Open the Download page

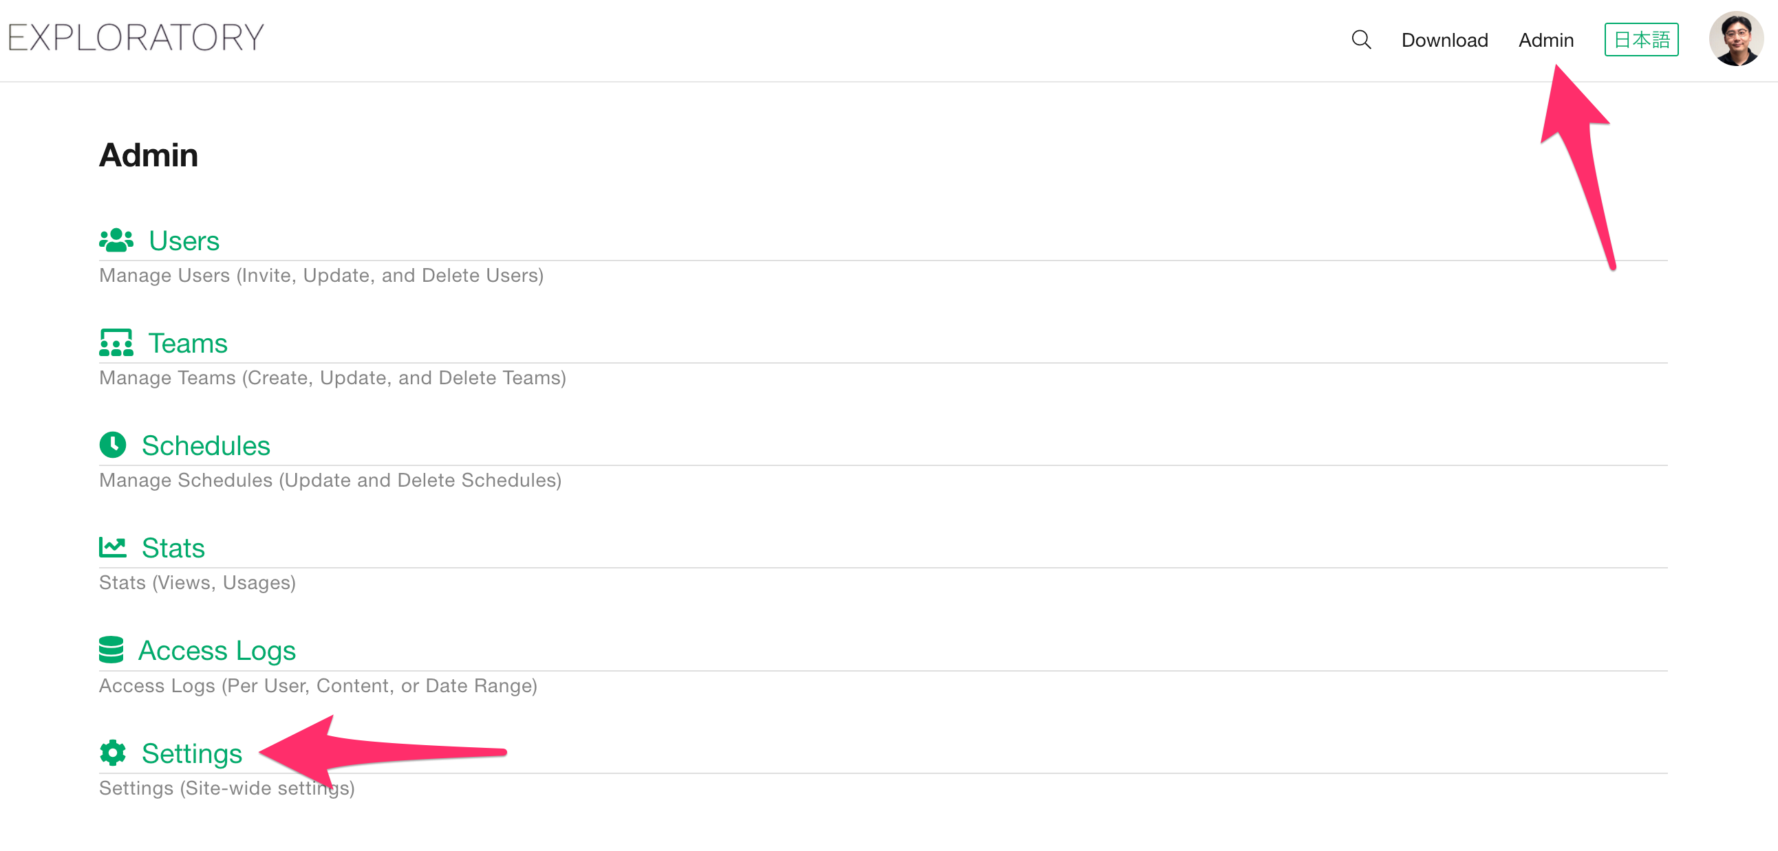pyautogui.click(x=1445, y=40)
